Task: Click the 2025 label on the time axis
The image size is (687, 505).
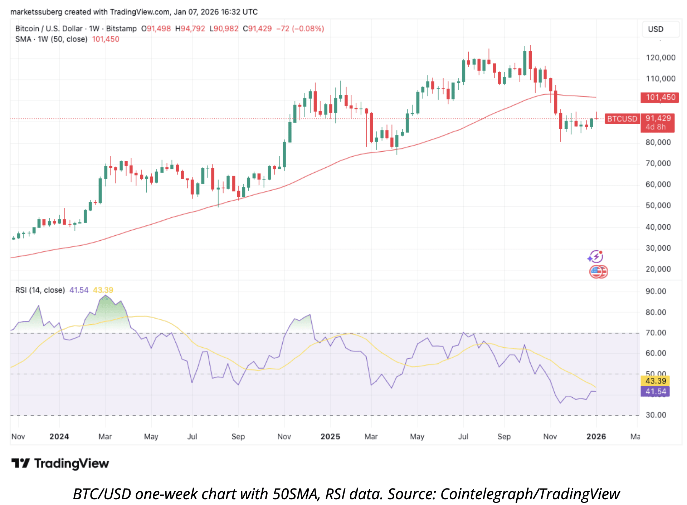Action: pyautogui.click(x=330, y=437)
